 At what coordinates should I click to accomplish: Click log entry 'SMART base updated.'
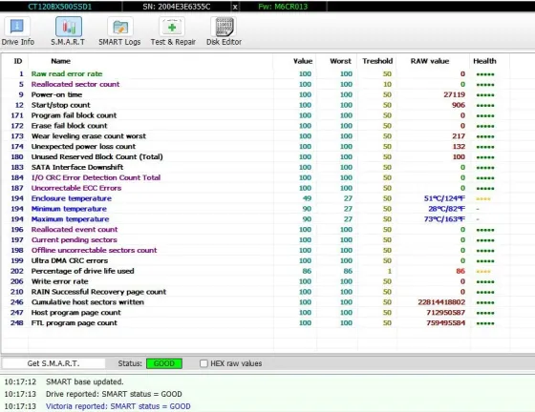pyautogui.click(x=85, y=381)
